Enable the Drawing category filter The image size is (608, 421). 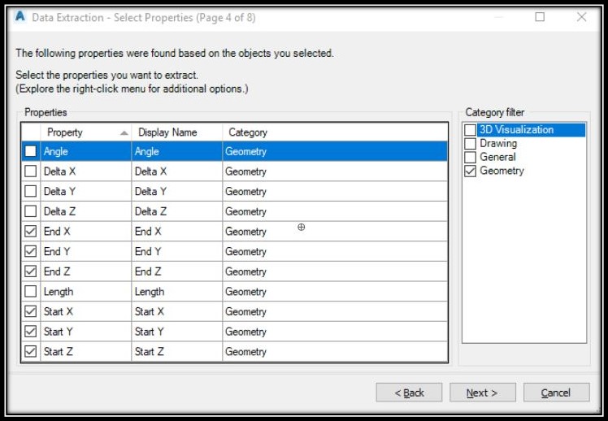coord(470,143)
